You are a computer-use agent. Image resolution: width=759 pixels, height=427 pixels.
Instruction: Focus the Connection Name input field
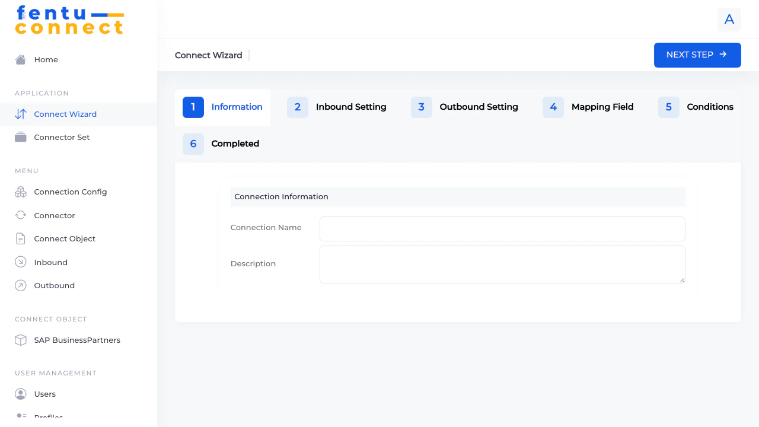point(502,228)
